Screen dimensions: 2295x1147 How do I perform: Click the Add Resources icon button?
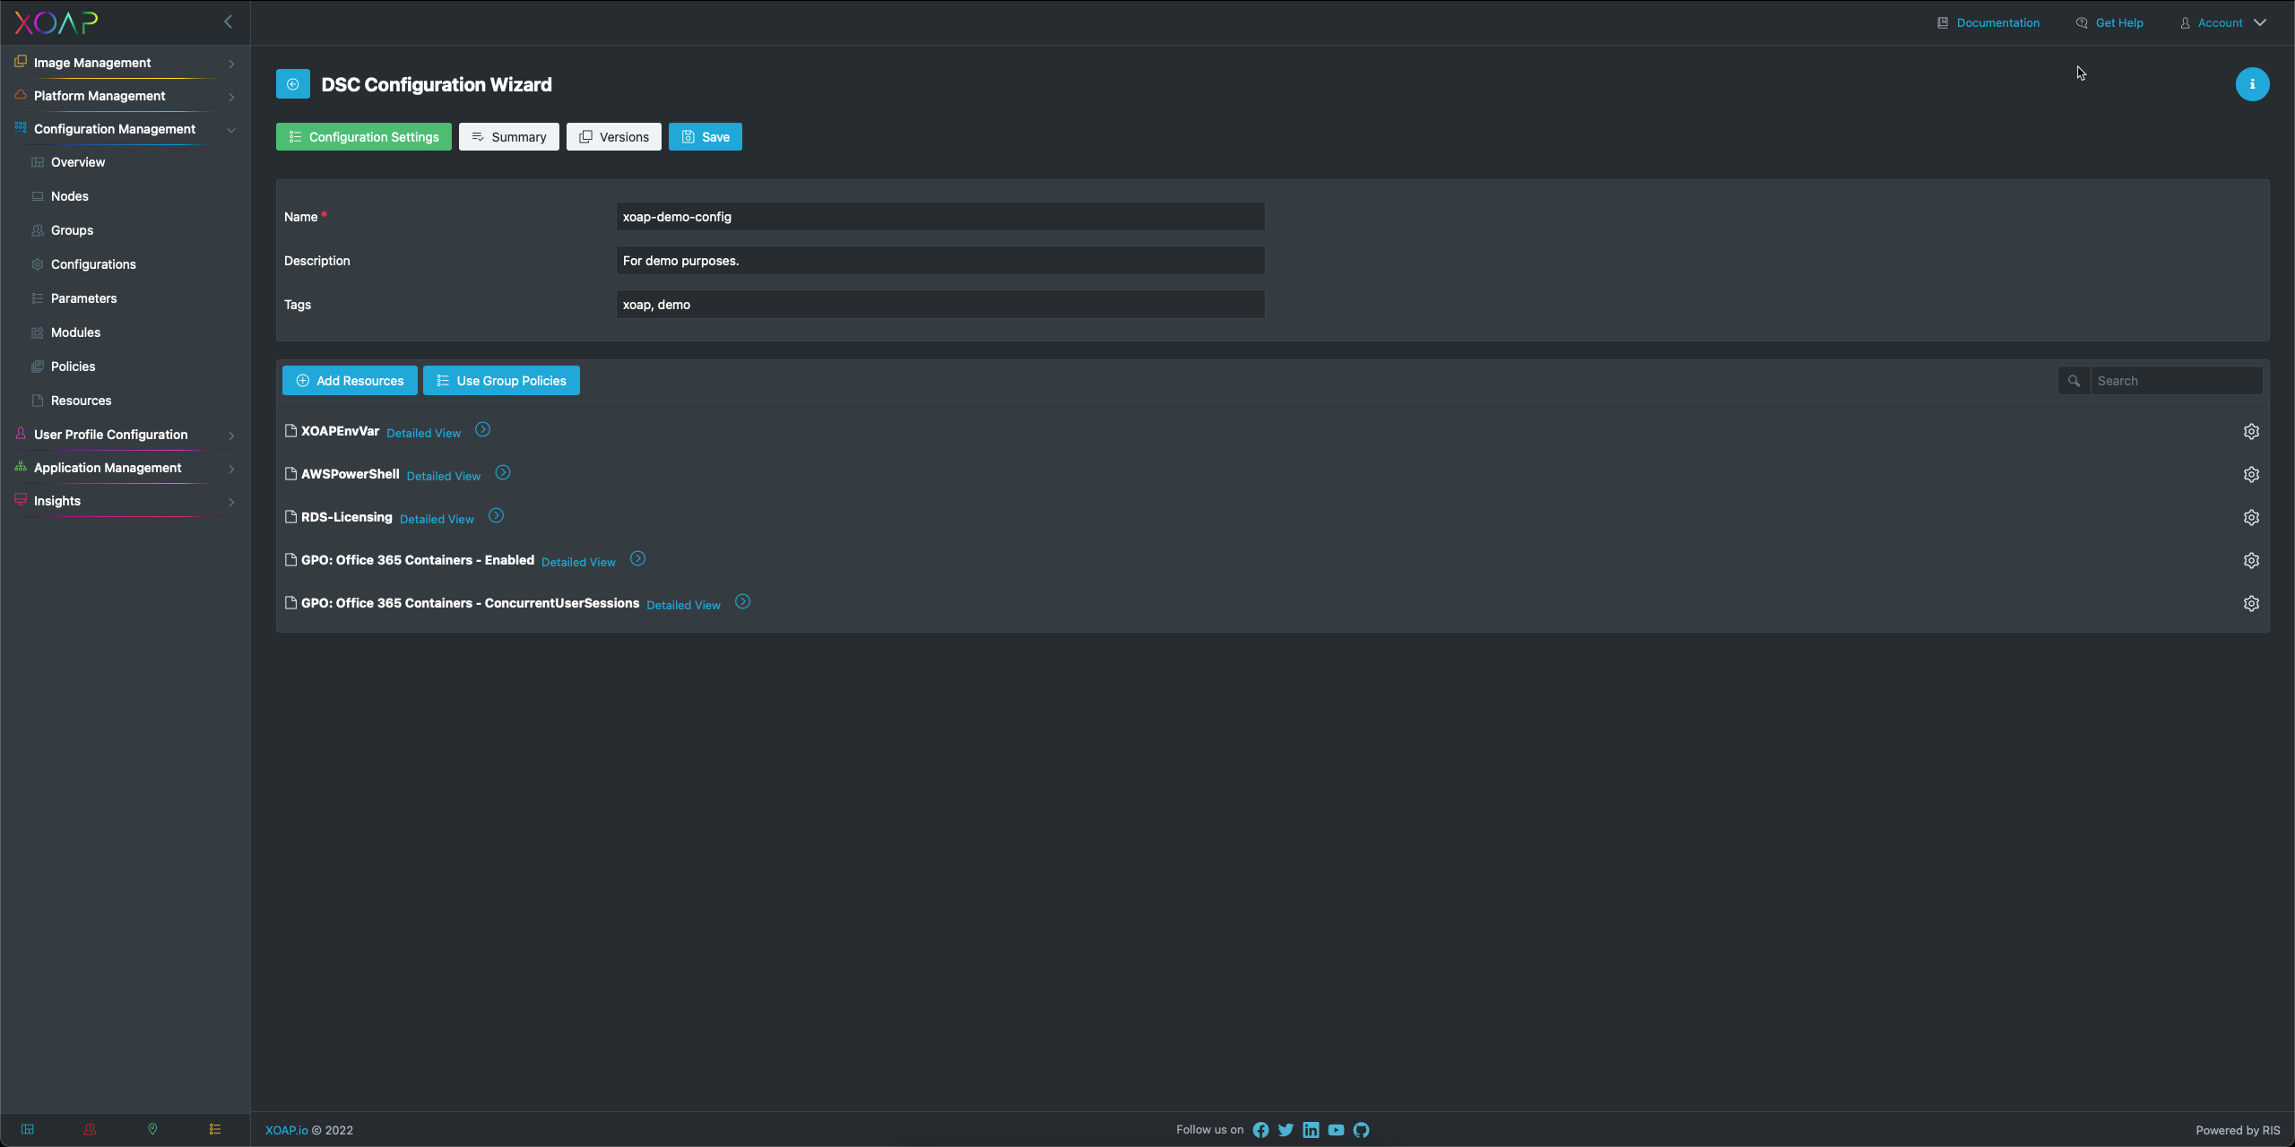tap(301, 380)
